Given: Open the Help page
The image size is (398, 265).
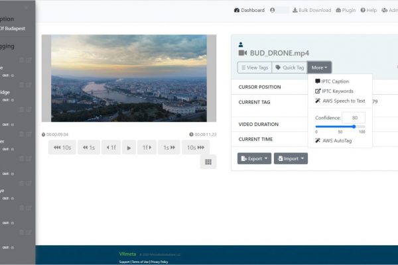Looking at the screenshot, I should 369,10.
